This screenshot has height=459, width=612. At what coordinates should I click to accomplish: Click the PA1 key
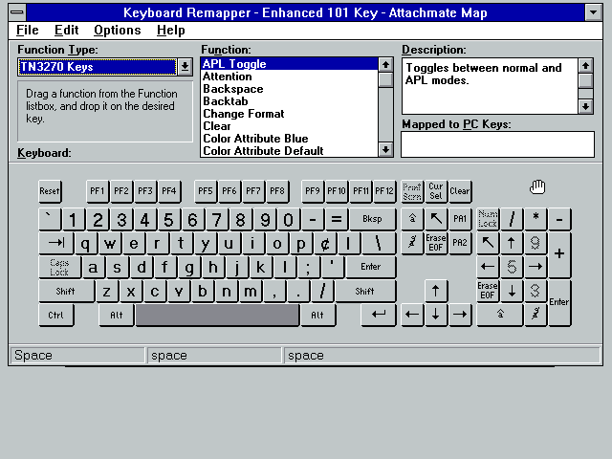(x=460, y=219)
